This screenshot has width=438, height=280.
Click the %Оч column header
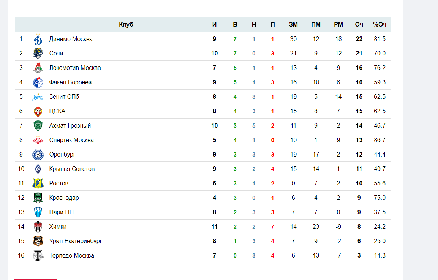coord(379,25)
